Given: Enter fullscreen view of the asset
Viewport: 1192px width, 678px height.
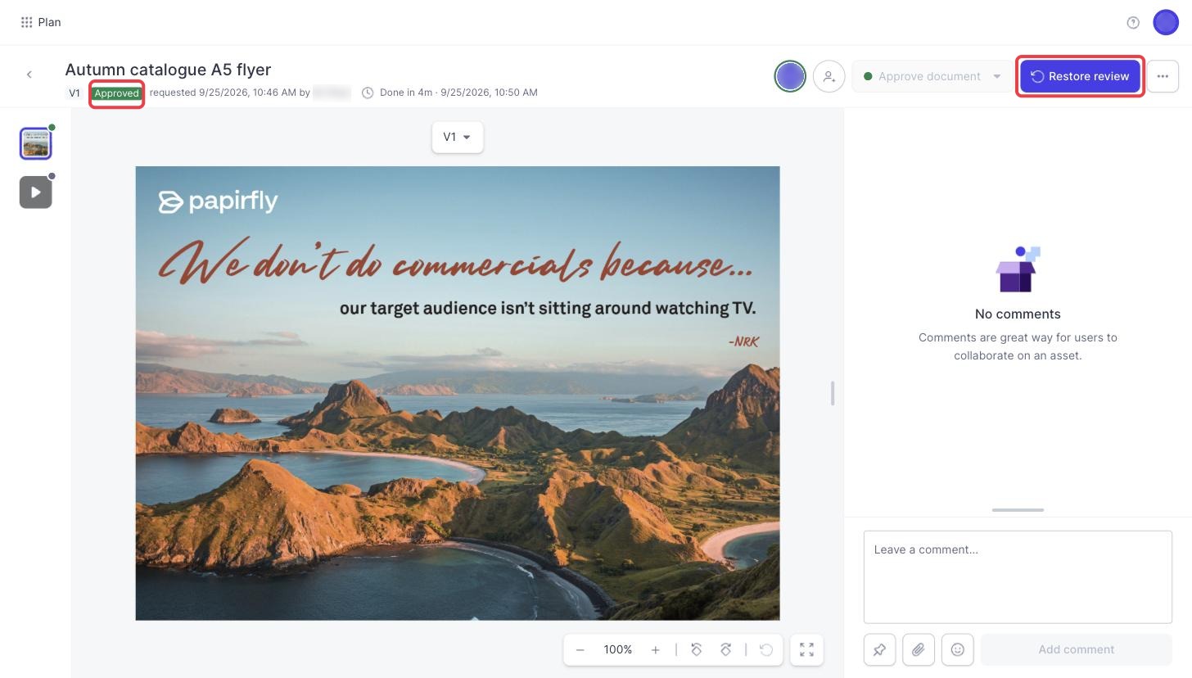Looking at the screenshot, I should (x=806, y=649).
